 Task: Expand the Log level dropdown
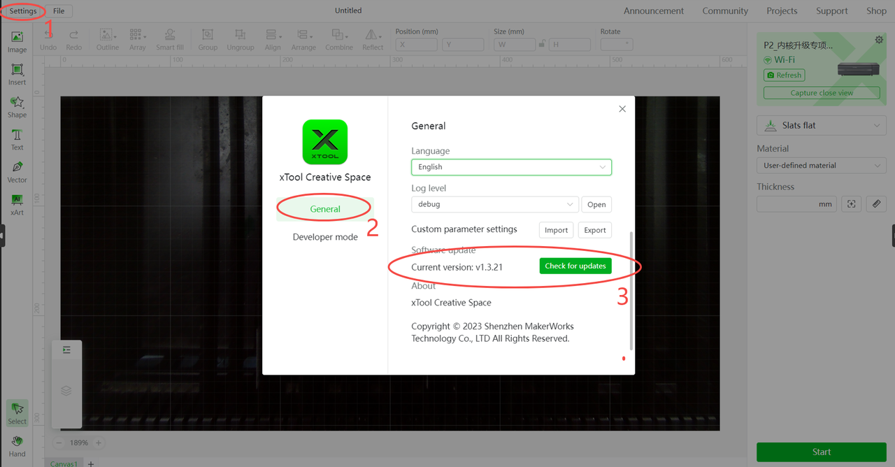(x=495, y=204)
